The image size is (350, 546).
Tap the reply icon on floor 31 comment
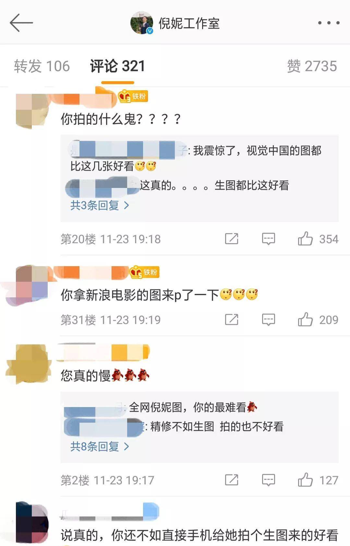point(269,320)
